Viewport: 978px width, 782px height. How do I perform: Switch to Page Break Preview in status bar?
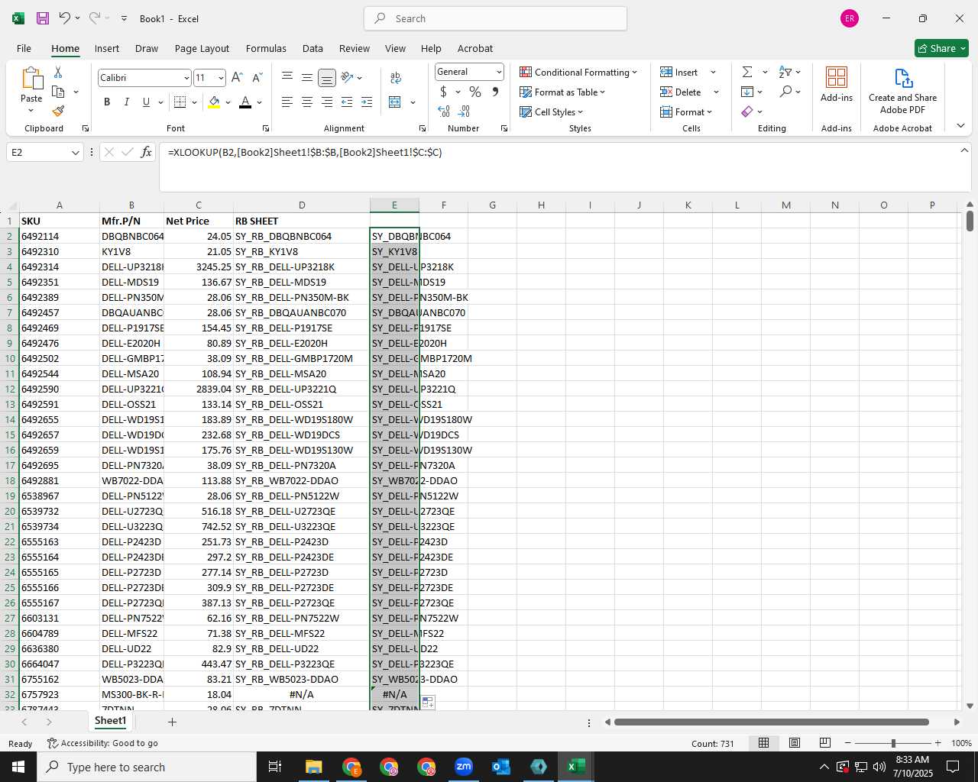point(825,743)
